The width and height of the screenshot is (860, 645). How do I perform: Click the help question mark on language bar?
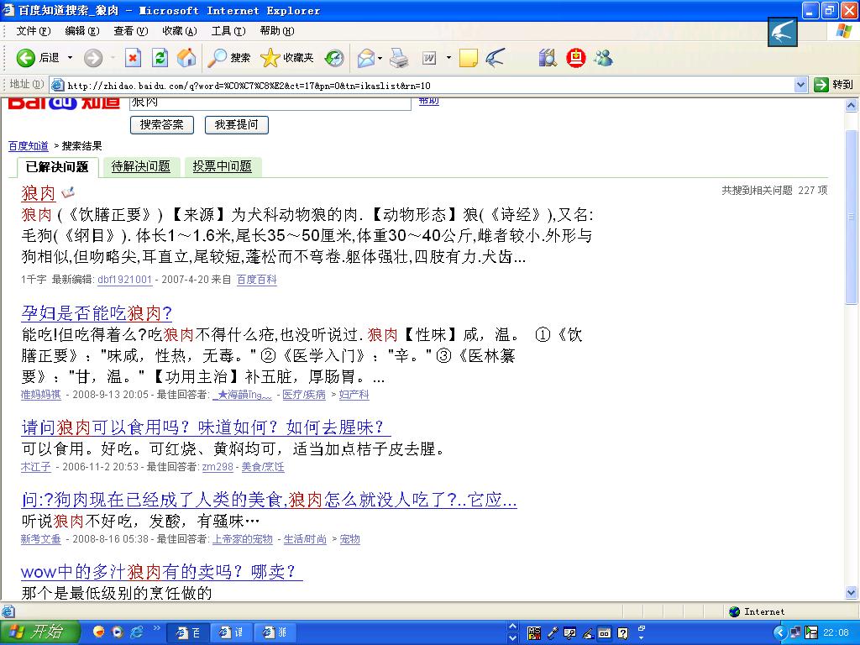[622, 633]
